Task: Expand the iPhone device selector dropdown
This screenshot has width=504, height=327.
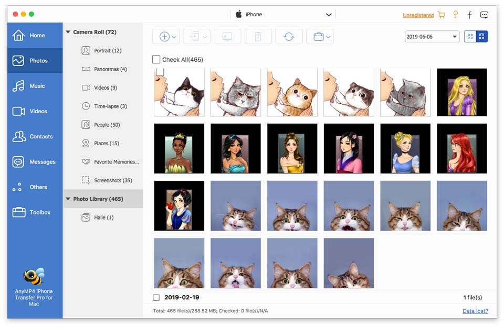Action: click(x=329, y=15)
